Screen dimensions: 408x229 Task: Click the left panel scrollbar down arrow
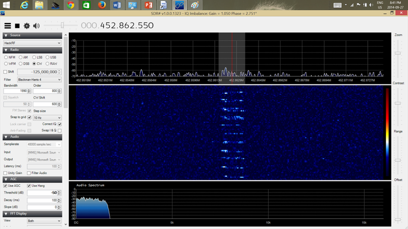66,224
